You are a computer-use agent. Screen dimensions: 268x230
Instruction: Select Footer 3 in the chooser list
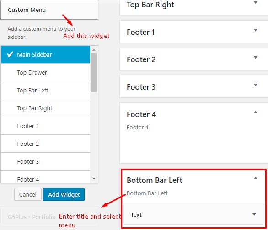click(45, 162)
